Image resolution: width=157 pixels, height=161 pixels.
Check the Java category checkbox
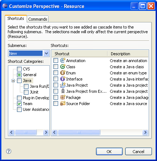(19, 80)
